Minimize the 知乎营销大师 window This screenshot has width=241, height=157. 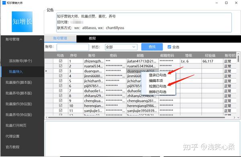pos(217,3)
